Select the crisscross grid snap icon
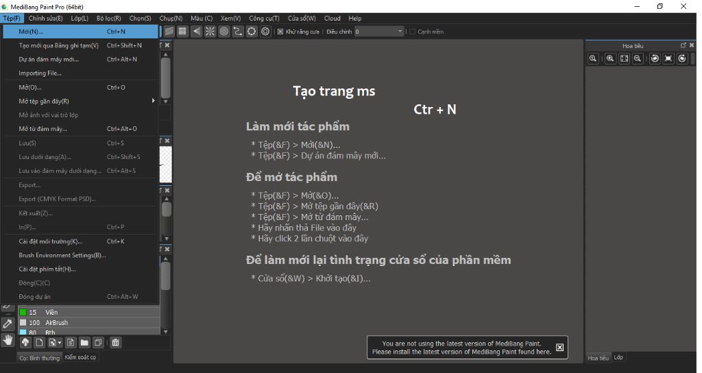The image size is (702, 373). click(x=182, y=32)
